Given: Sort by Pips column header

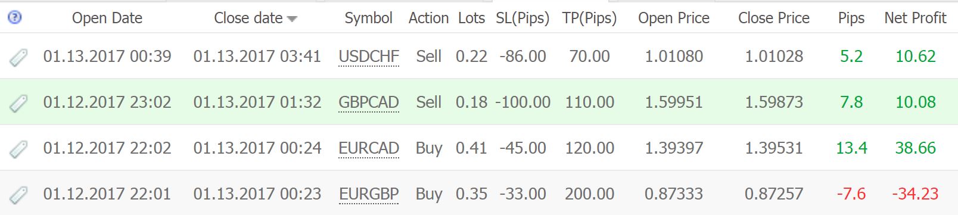Looking at the screenshot, I should (x=851, y=18).
